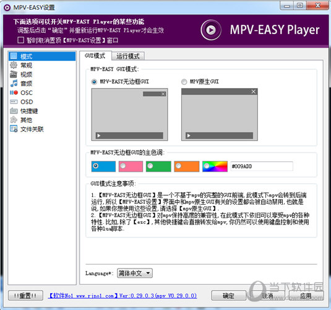Click the 应用 apply button

(x=306, y=295)
